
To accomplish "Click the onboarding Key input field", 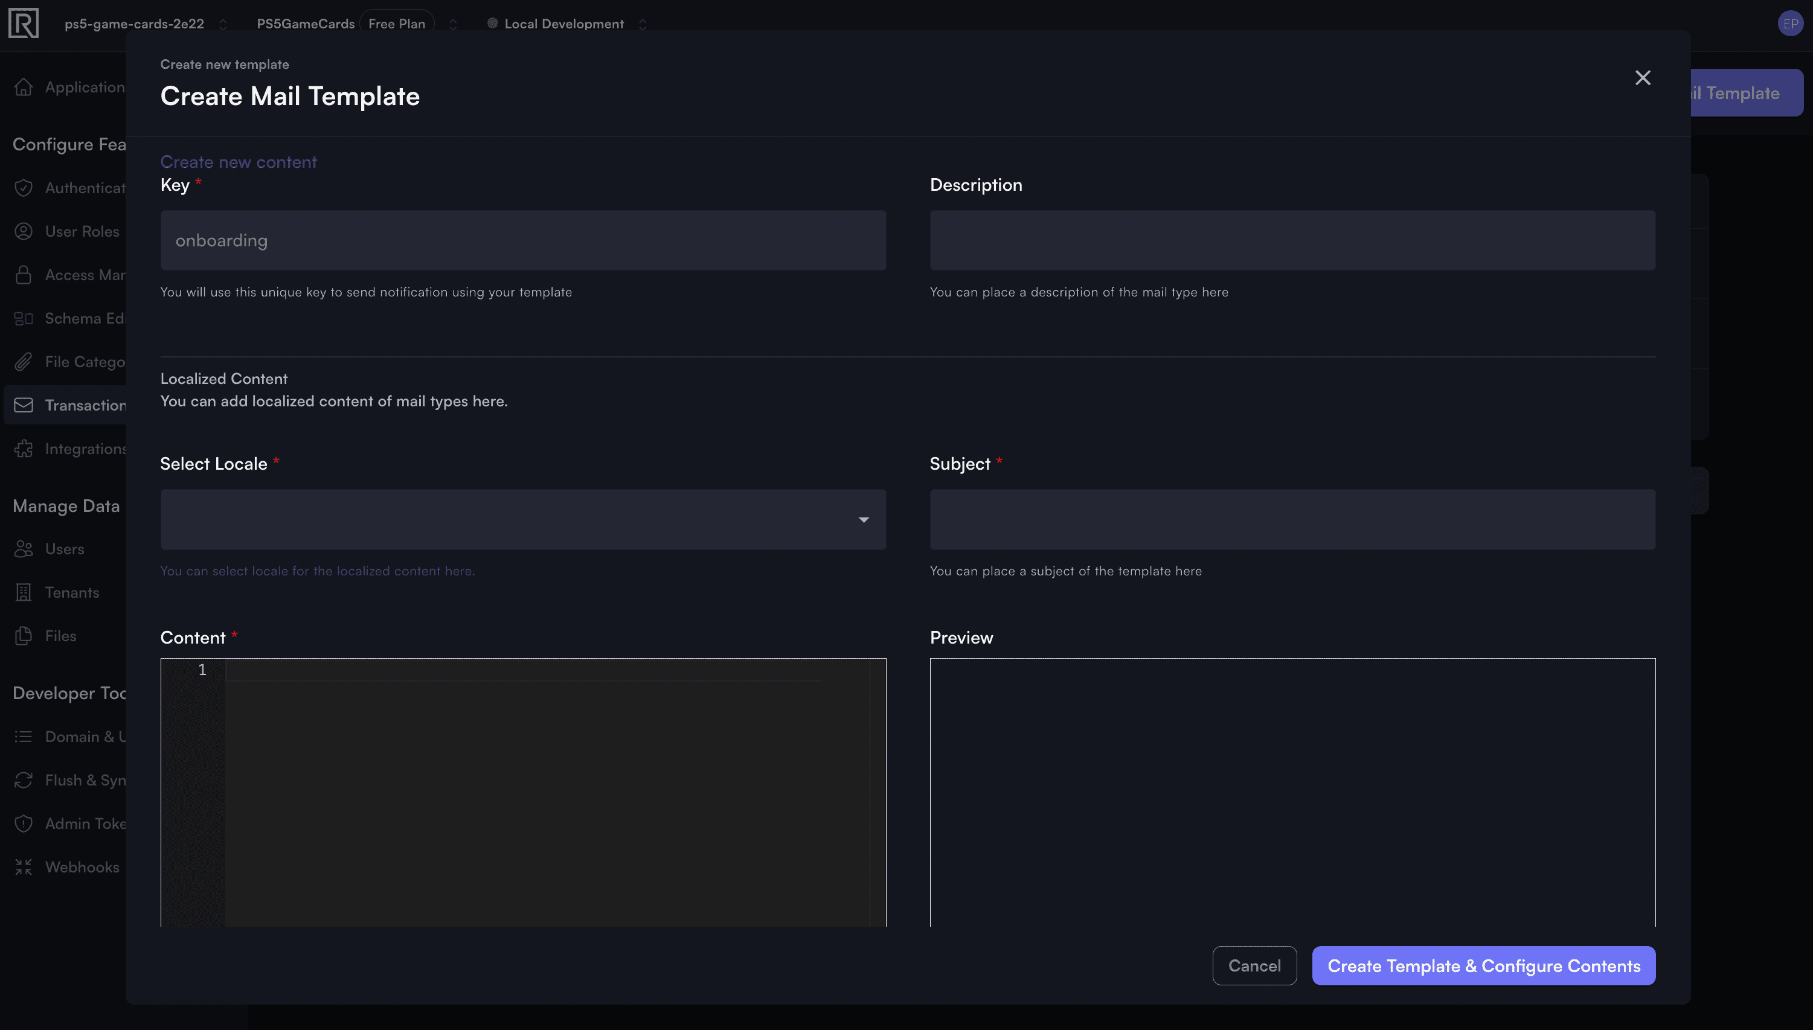I will pyautogui.click(x=523, y=239).
